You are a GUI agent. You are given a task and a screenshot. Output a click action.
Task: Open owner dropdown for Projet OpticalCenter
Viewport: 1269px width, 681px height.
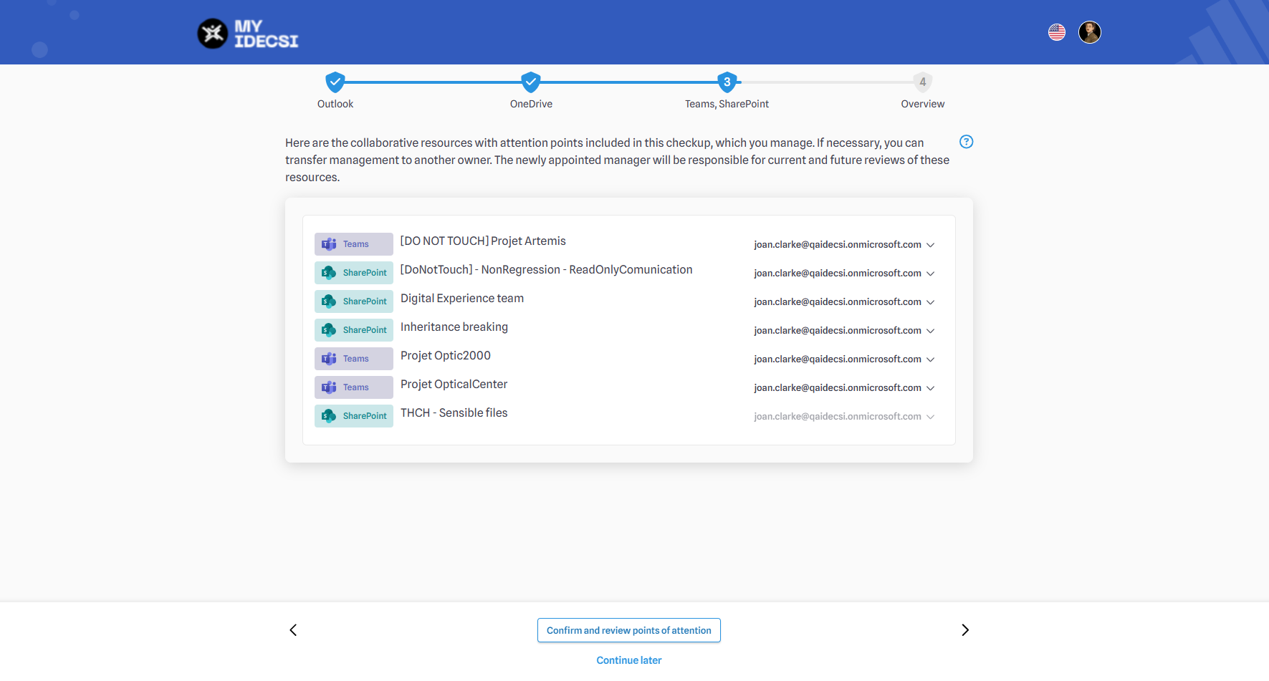(x=930, y=388)
